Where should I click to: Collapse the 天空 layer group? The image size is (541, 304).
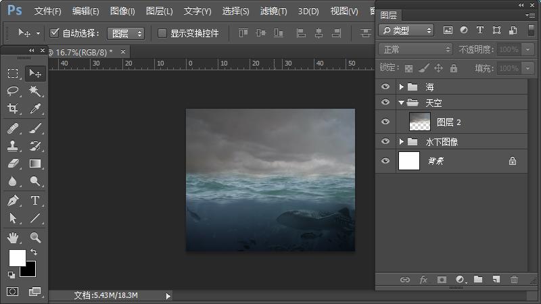tap(401, 103)
